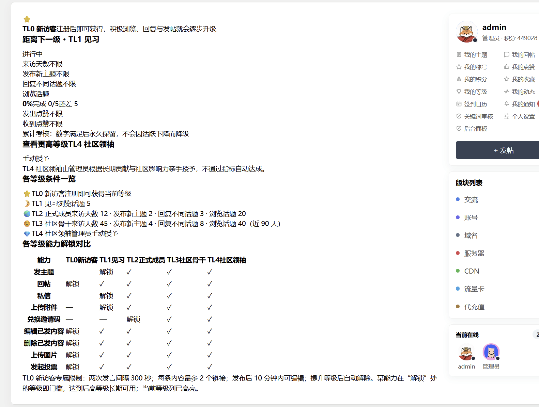Click the 兑换邀请码 row label

pos(44,319)
